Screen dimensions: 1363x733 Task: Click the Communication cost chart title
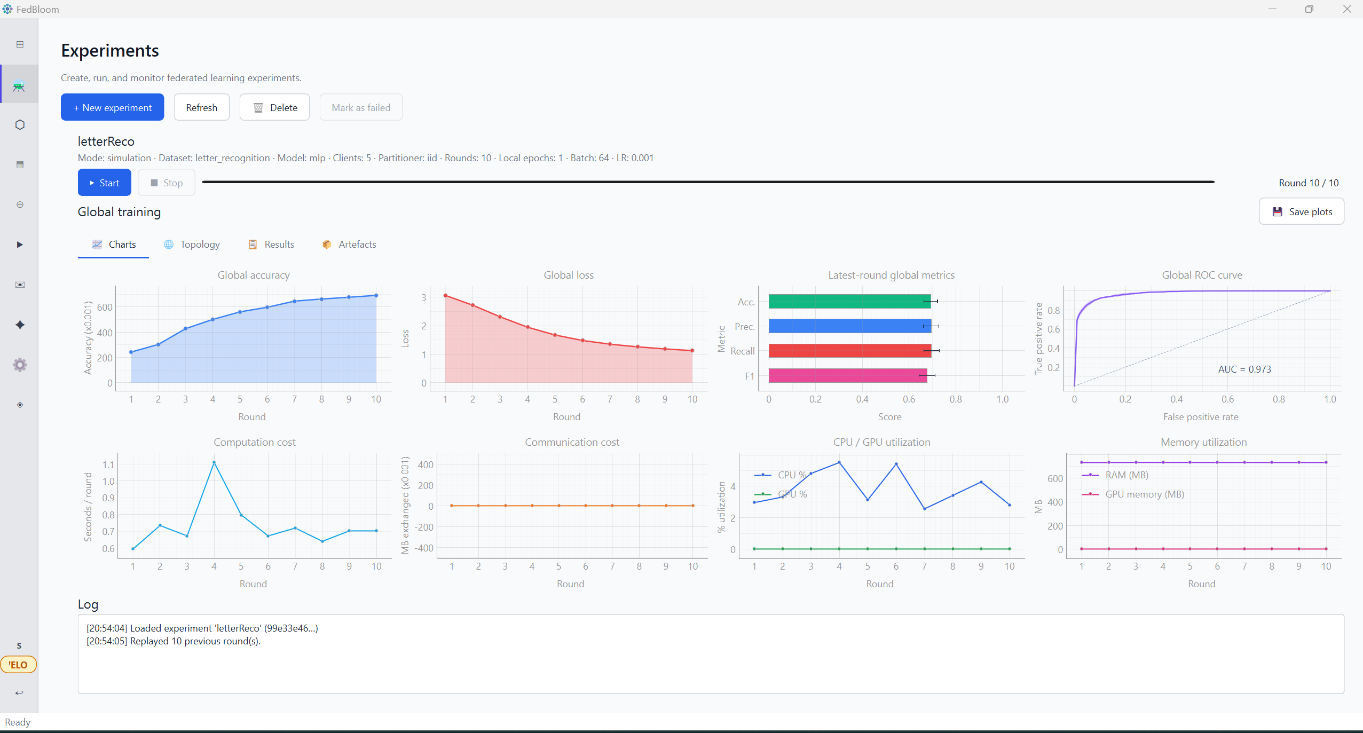tap(572, 442)
